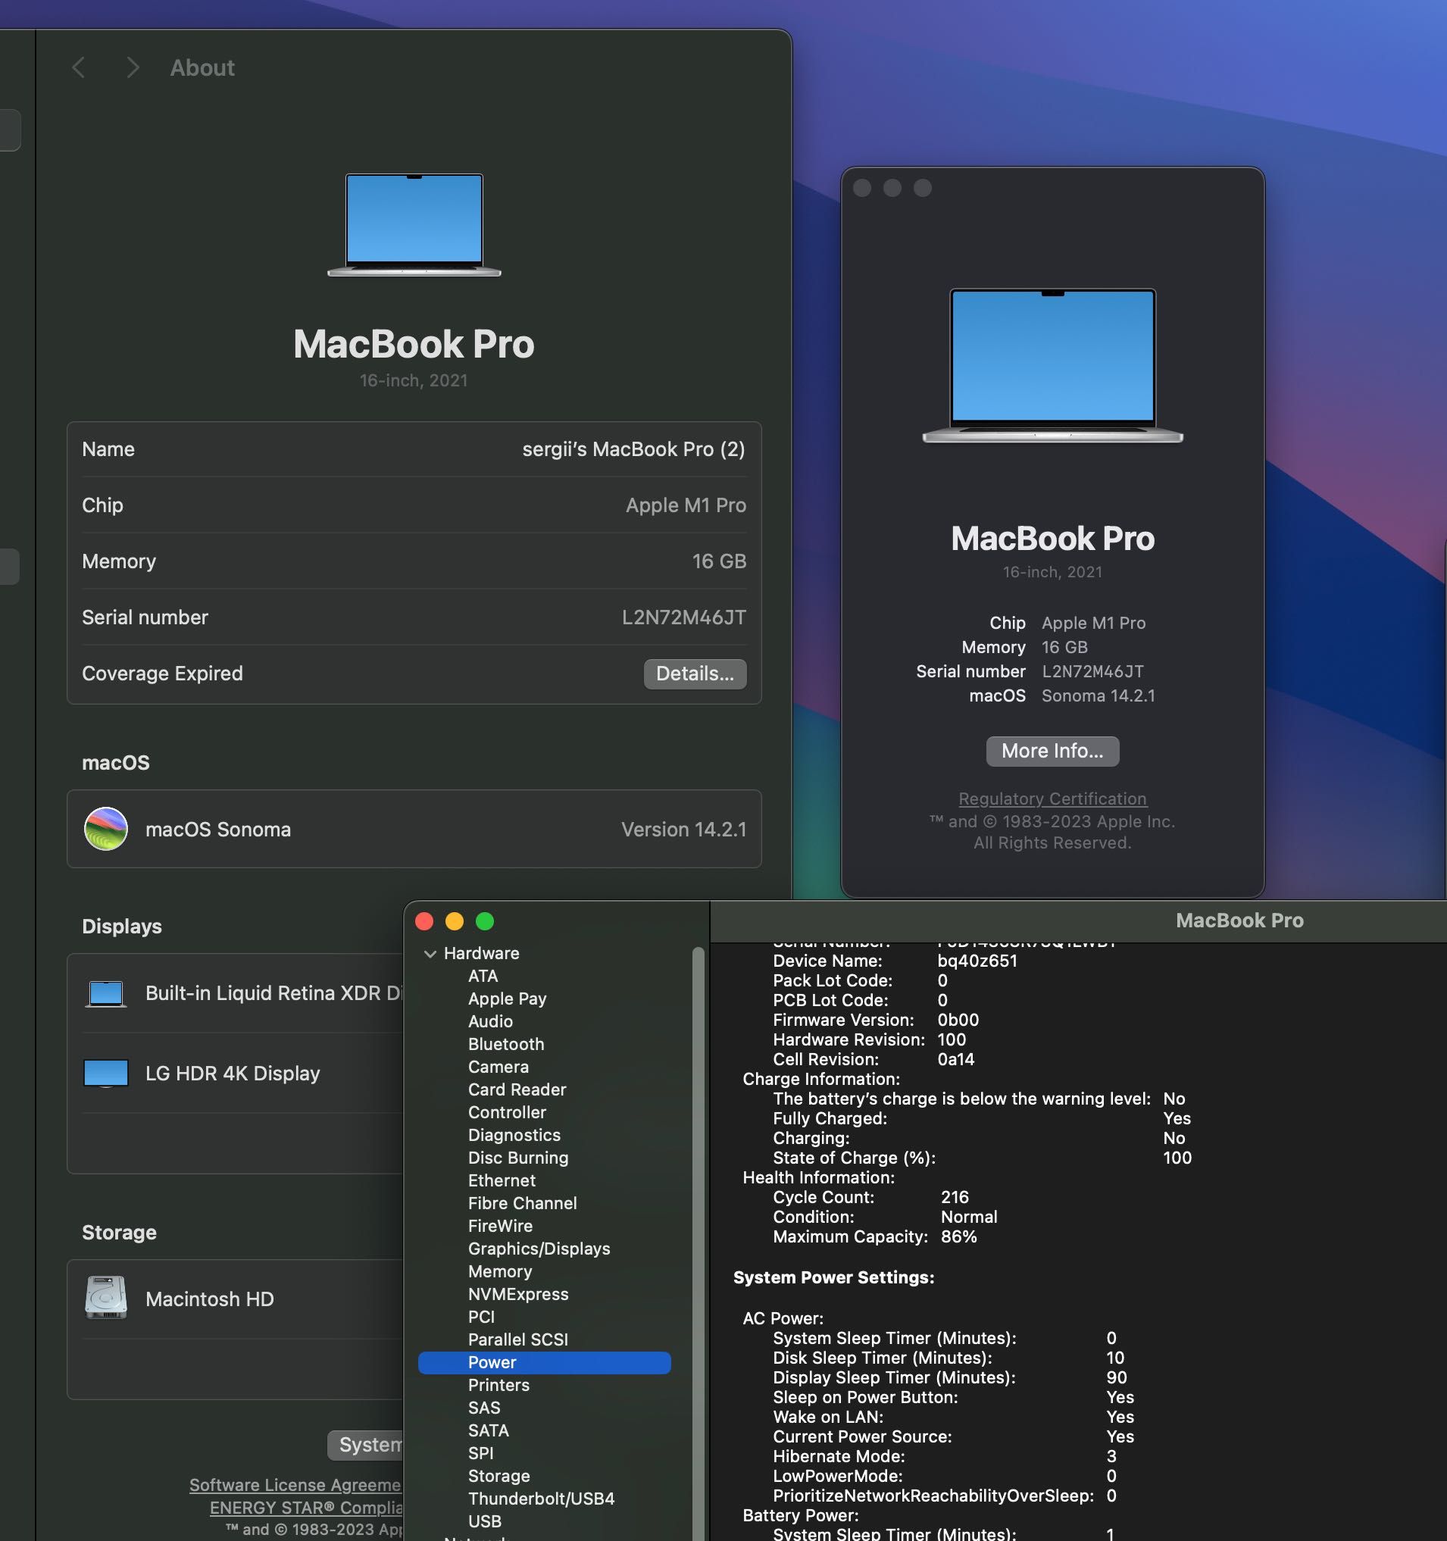Viewport: 1447px width, 1541px height.
Task: Select Audio in hardware list
Action: click(x=490, y=1021)
